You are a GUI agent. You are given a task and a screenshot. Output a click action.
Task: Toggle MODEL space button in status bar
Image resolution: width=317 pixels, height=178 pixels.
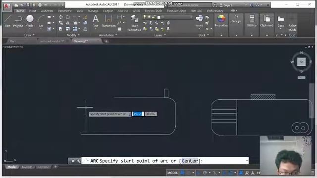point(172,173)
